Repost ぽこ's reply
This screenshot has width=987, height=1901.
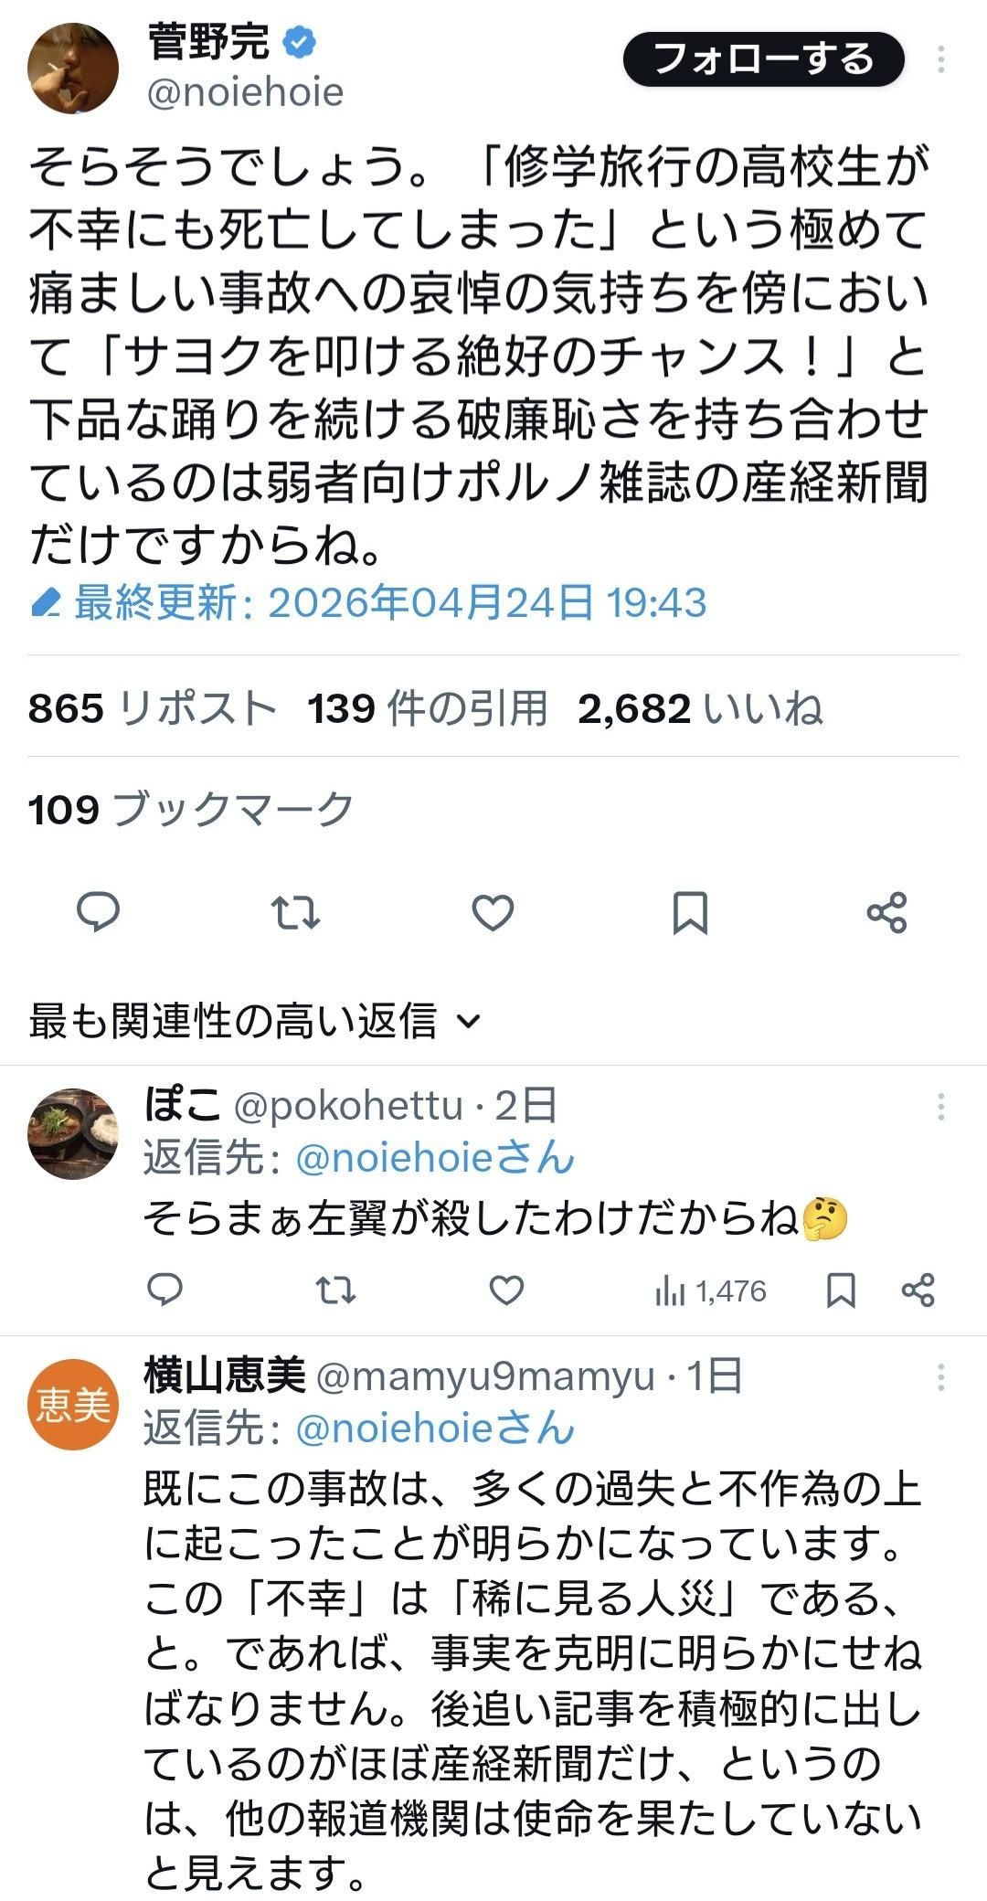click(x=335, y=1290)
